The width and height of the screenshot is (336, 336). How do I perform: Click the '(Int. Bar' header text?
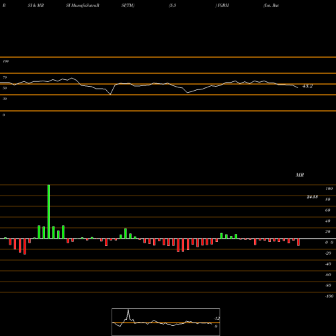271,5
